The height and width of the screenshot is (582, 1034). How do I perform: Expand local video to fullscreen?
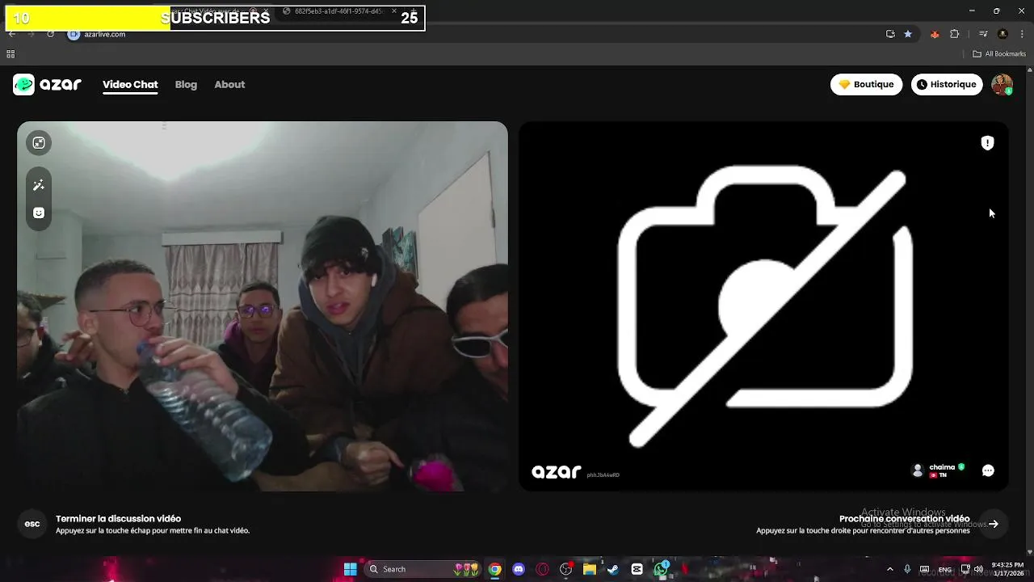point(39,143)
